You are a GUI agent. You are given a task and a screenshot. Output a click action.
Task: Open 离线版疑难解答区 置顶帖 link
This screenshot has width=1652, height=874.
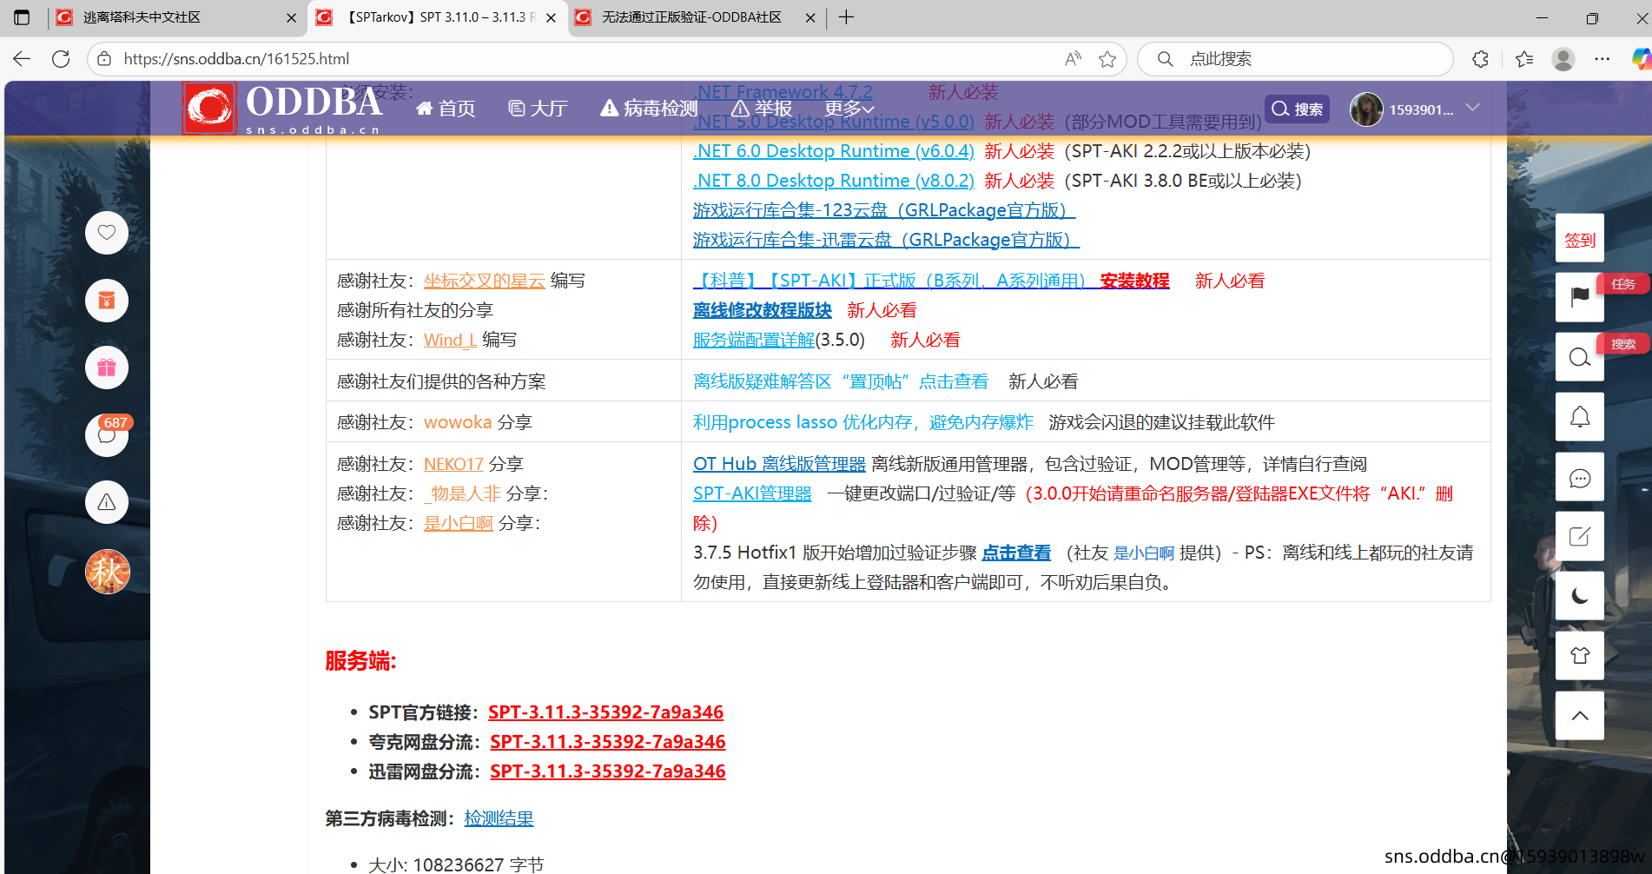[841, 381]
